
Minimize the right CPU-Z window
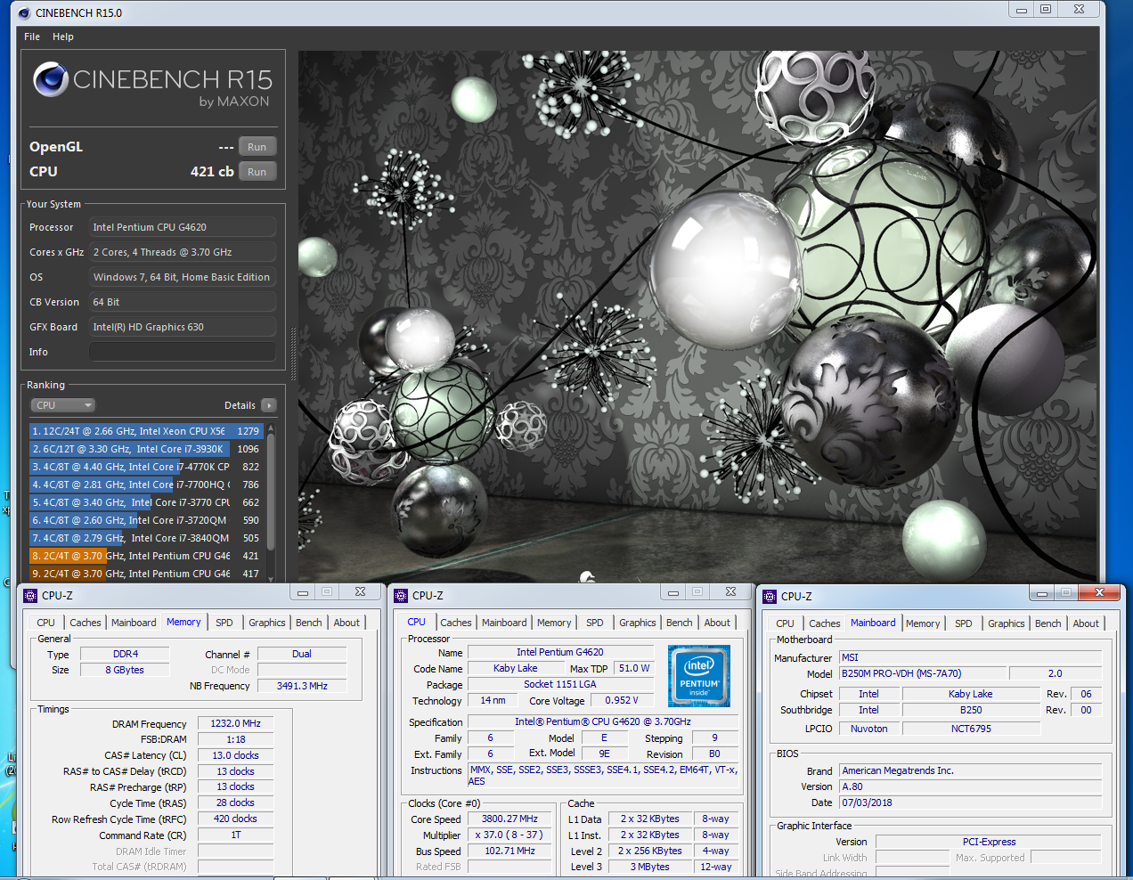(1042, 593)
